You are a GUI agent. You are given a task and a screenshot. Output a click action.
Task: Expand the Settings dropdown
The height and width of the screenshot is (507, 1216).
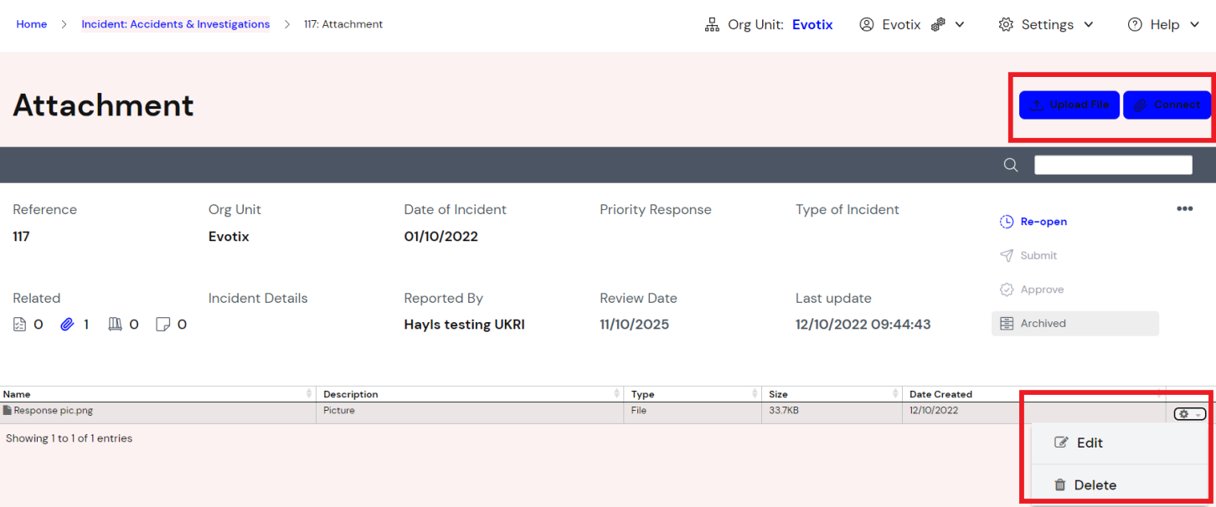[1046, 25]
